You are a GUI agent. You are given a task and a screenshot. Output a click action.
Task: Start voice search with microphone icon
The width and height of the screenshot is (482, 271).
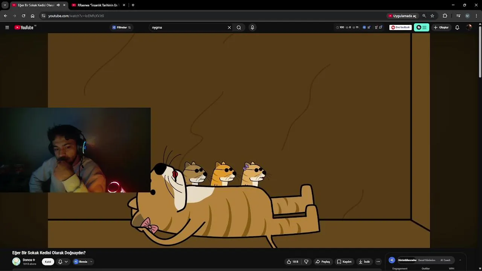252,27
